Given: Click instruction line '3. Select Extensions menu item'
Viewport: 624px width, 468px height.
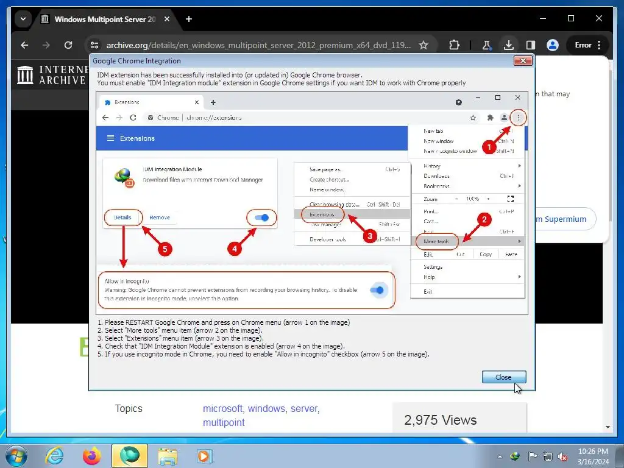Looking at the screenshot, I should pyautogui.click(x=180, y=338).
